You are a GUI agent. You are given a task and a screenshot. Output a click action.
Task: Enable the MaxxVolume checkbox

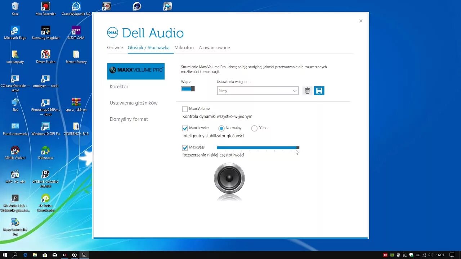click(185, 109)
